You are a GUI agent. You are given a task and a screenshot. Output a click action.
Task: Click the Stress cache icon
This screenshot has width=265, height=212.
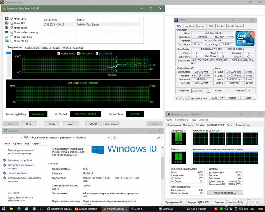pos(7,27)
